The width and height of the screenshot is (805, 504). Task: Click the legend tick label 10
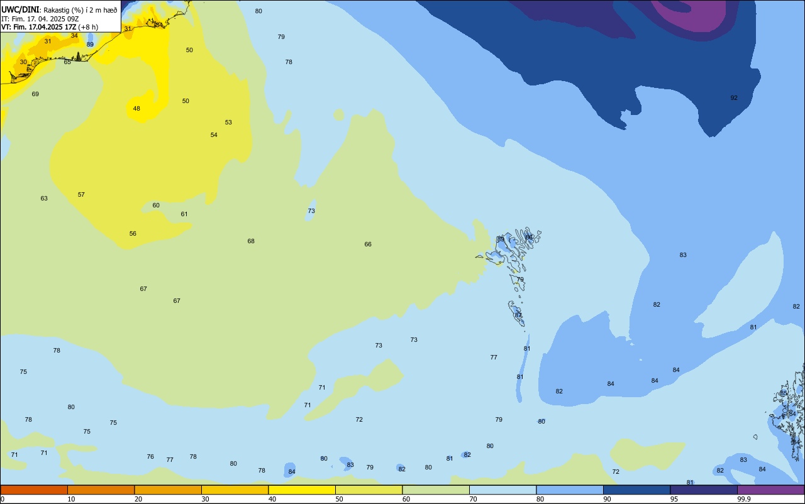[x=71, y=499]
